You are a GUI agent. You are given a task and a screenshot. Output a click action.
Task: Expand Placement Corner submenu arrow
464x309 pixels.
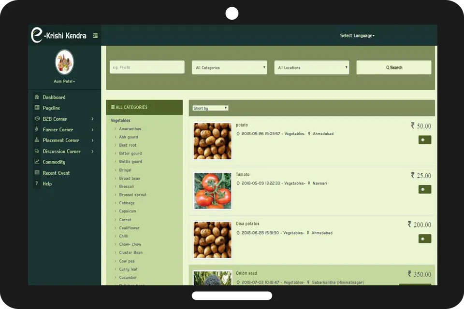pyautogui.click(x=92, y=140)
